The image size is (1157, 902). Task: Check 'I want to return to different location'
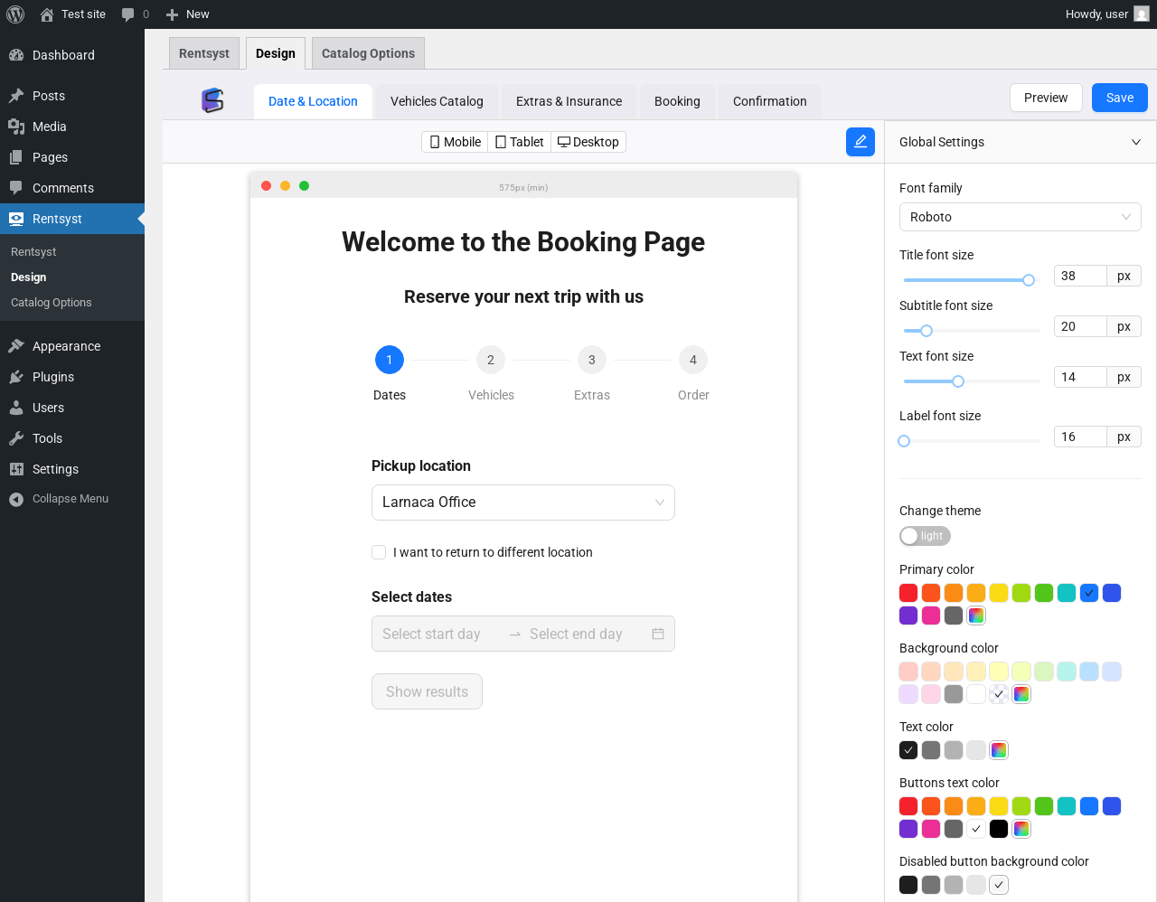(379, 552)
